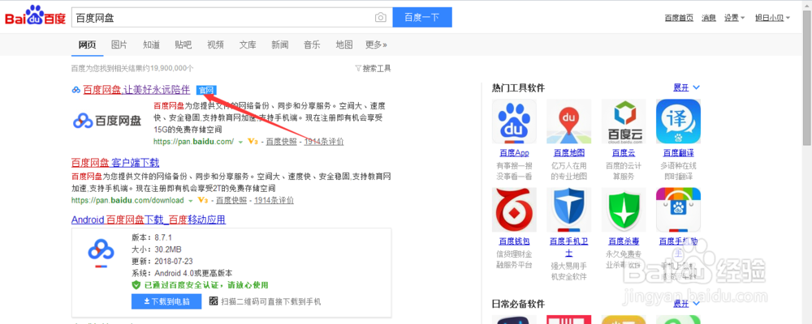
Task: Click the 消息 link
Action: [x=708, y=18]
